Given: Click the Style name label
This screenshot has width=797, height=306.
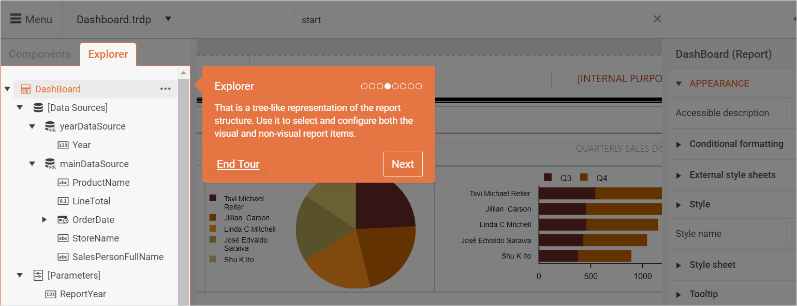Looking at the screenshot, I should pyautogui.click(x=698, y=234).
